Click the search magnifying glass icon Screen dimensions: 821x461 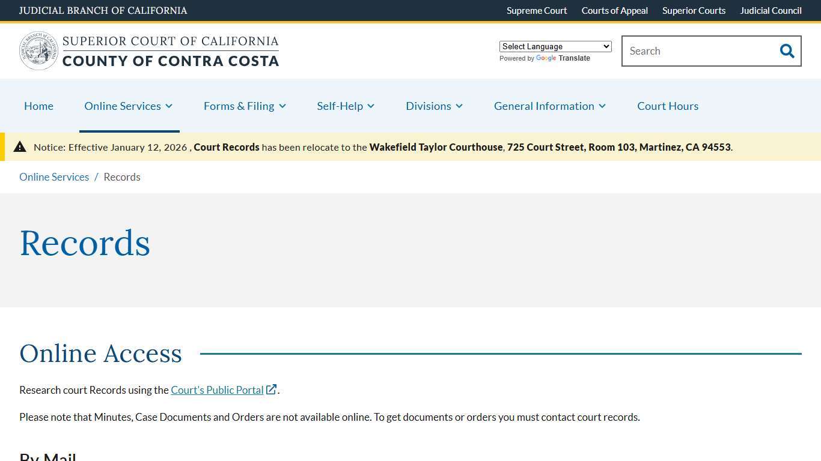click(x=787, y=50)
